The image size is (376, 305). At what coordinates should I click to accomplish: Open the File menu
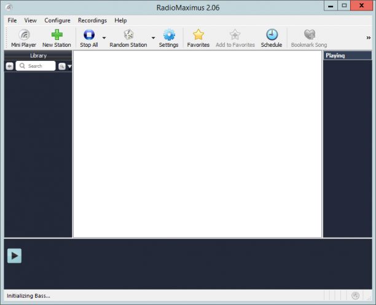[12, 20]
